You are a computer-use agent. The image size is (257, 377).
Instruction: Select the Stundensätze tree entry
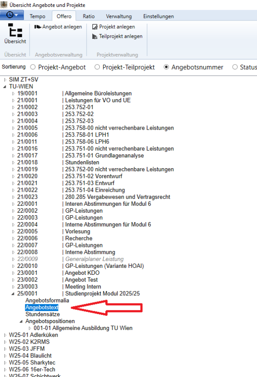click(x=42, y=314)
